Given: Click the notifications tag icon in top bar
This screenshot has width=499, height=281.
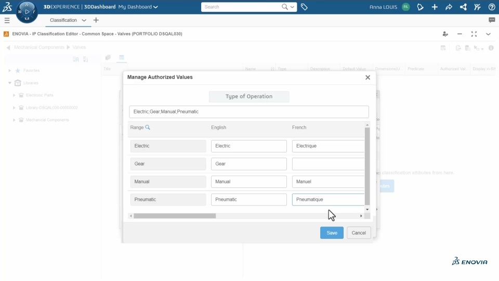Looking at the screenshot, I should pyautogui.click(x=420, y=7).
